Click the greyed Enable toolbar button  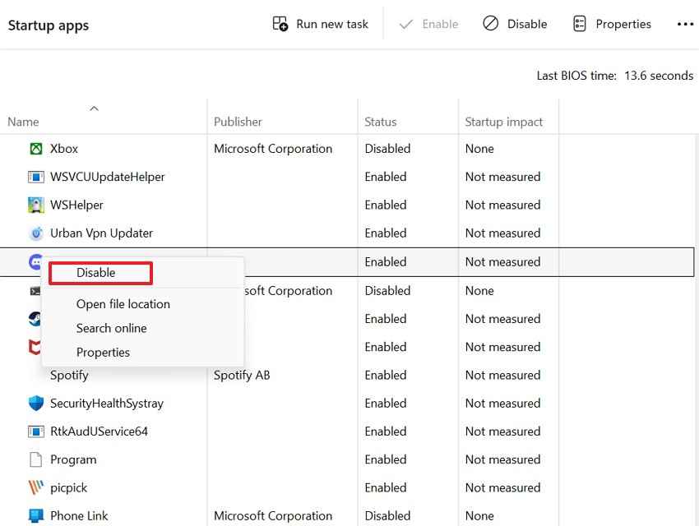(x=428, y=24)
